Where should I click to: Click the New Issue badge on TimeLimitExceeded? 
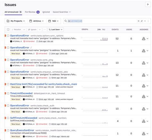[x=16, y=99]
